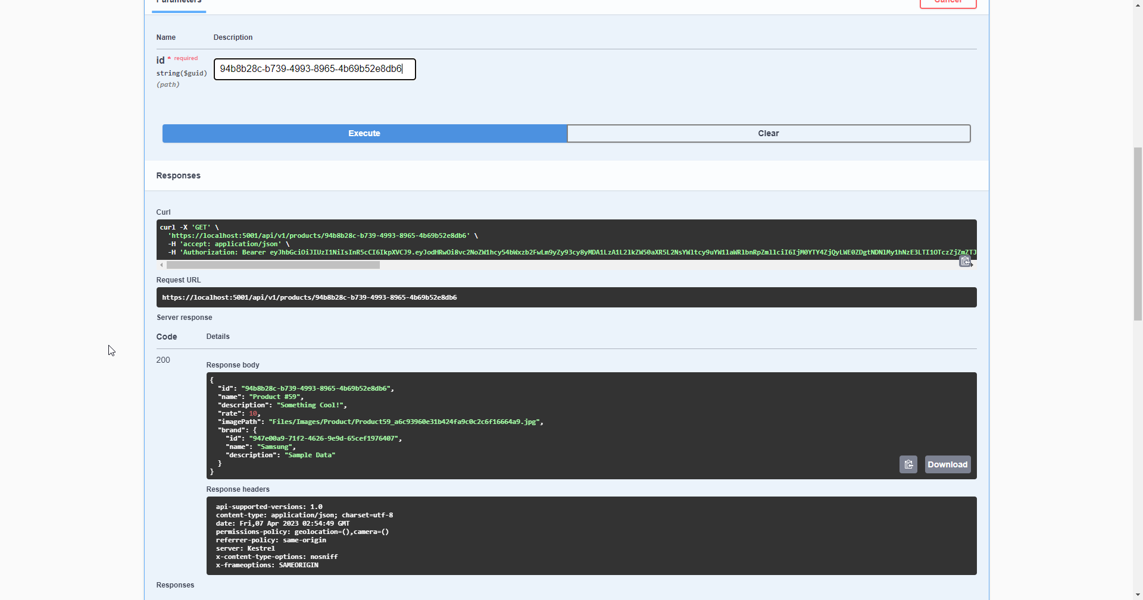
Task: Click the "Something Cool!" description value
Action: click(x=310, y=405)
